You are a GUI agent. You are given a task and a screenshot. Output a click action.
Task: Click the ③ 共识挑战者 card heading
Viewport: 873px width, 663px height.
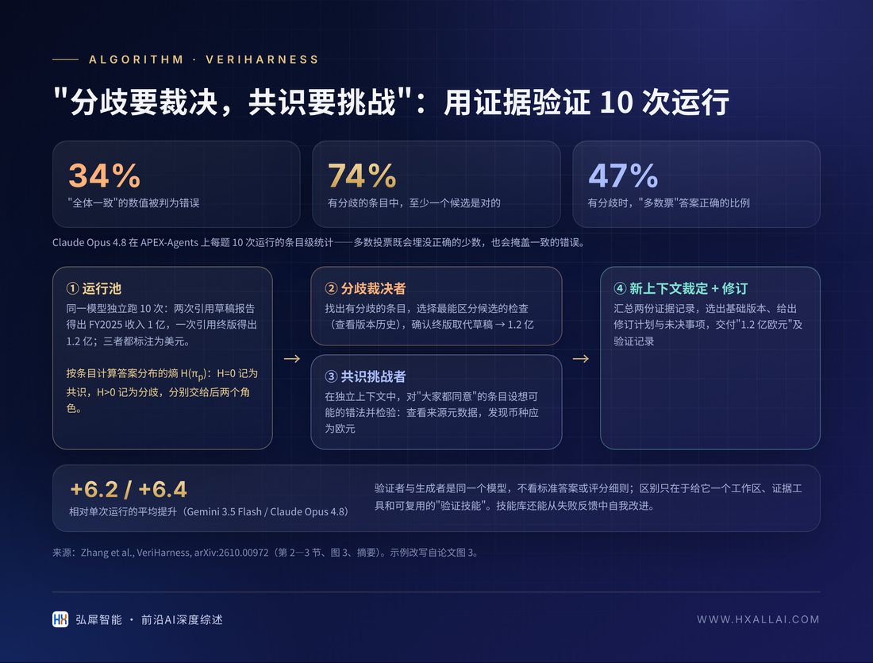coord(365,376)
